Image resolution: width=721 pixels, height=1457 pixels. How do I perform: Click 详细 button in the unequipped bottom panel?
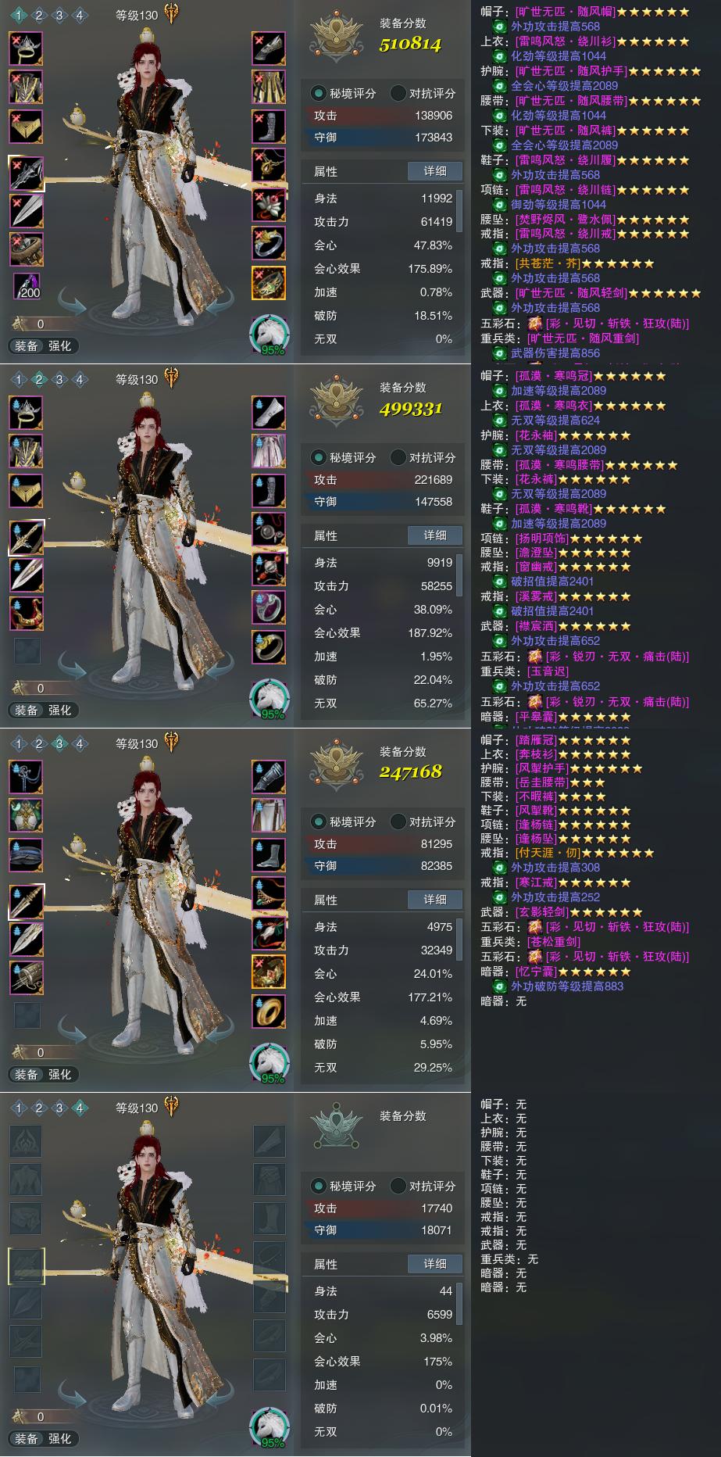[x=435, y=1264]
